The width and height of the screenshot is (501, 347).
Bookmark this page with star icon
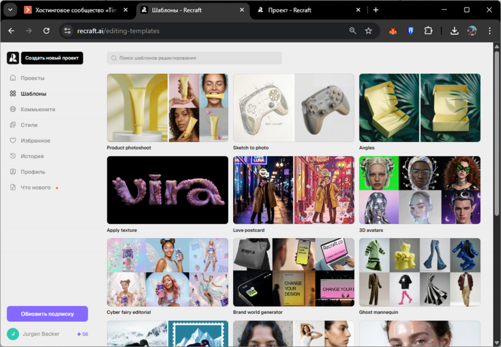click(x=369, y=31)
